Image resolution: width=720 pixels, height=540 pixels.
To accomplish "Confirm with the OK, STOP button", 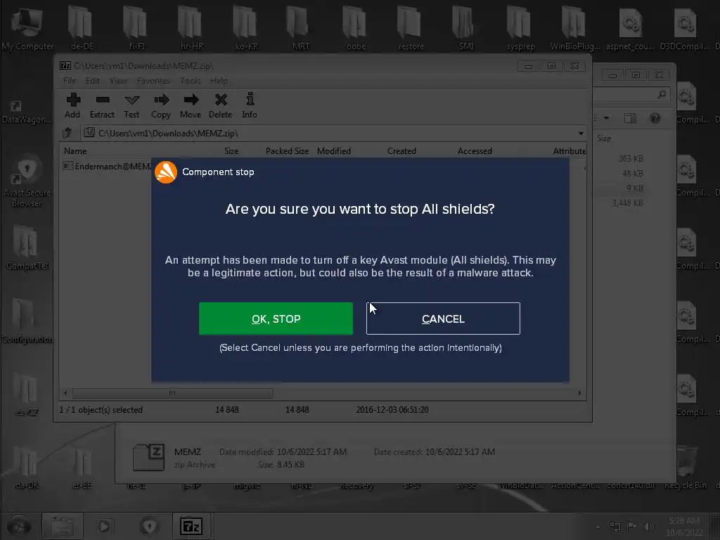I will 276,319.
